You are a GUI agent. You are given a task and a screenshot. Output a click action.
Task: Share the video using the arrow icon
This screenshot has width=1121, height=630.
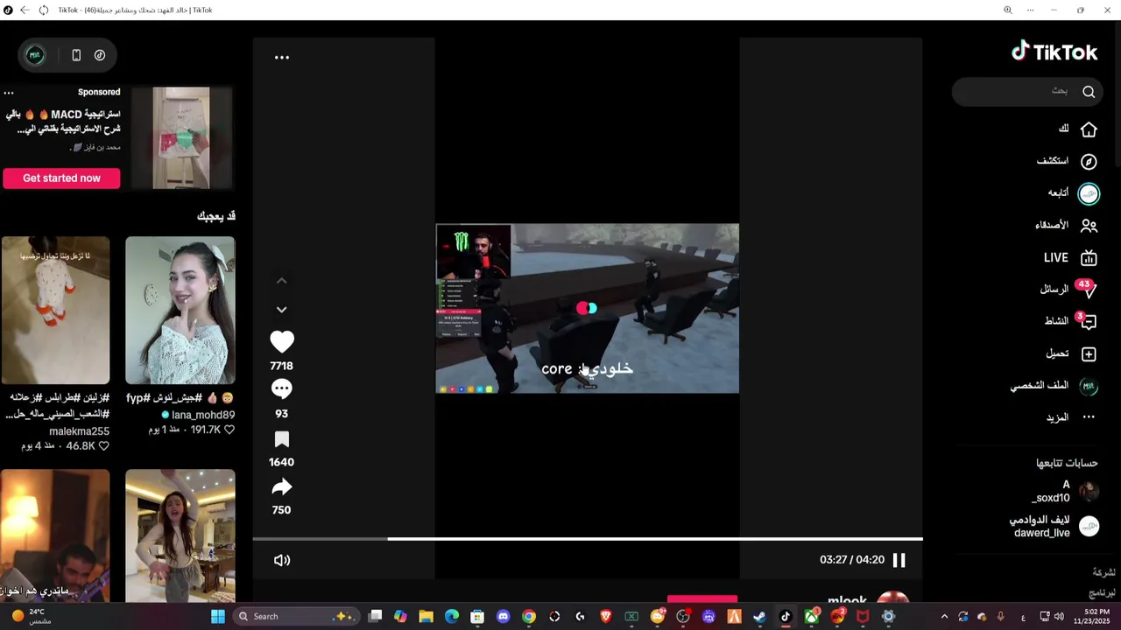[281, 487]
